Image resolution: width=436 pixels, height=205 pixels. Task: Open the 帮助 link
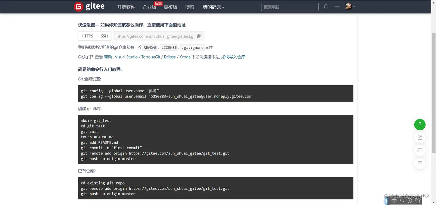click(x=108, y=57)
